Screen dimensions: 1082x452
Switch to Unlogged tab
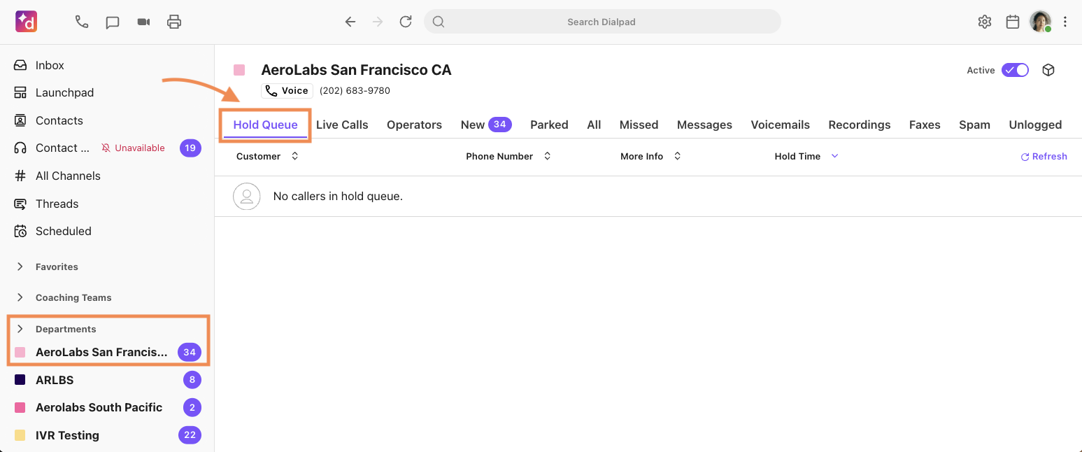click(1035, 125)
